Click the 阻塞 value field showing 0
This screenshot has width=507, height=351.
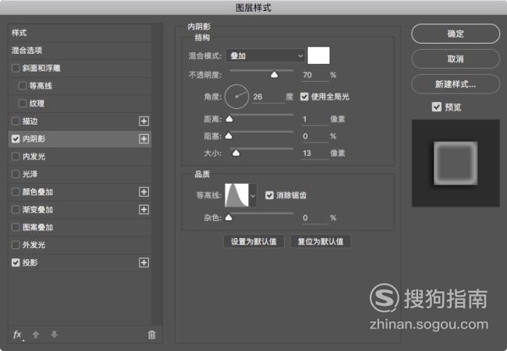tap(314, 136)
